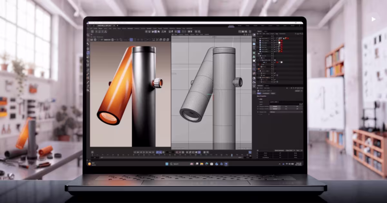Open the taskbar clock and date
Viewport: 387px width, 203px height.
[x=299, y=164]
